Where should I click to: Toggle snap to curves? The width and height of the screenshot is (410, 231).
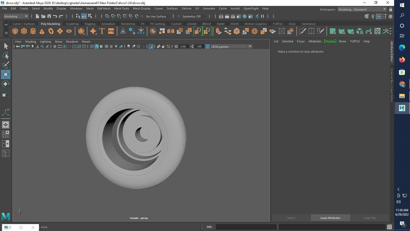click(113, 16)
